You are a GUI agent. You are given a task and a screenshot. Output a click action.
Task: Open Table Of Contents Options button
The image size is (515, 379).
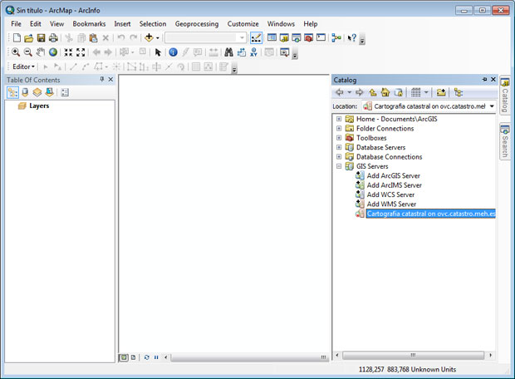pyautogui.click(x=65, y=93)
